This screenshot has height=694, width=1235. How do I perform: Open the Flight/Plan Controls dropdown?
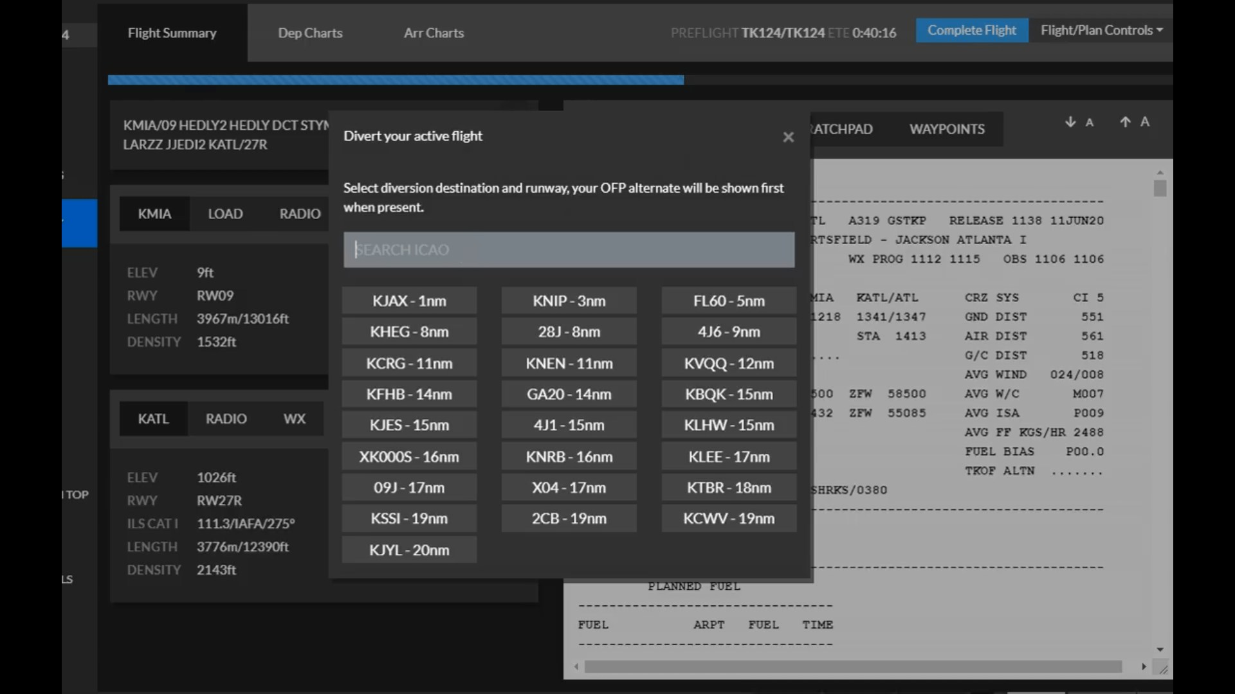pos(1101,30)
